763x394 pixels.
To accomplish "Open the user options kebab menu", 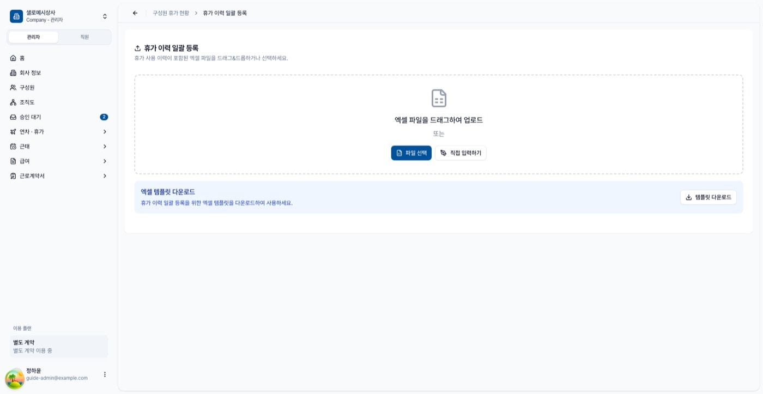I will tap(105, 374).
